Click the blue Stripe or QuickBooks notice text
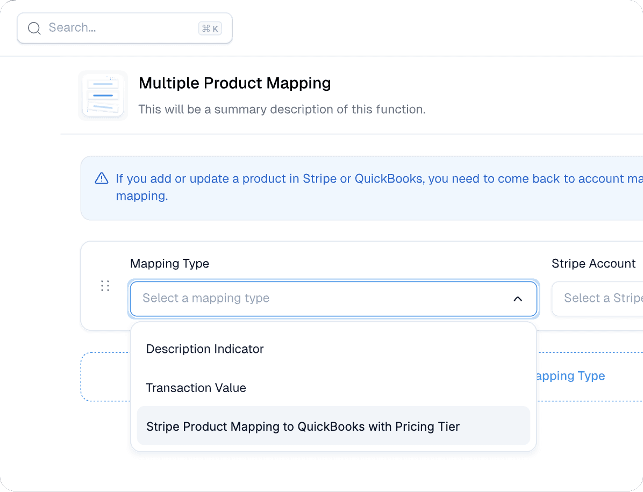 coord(380,187)
